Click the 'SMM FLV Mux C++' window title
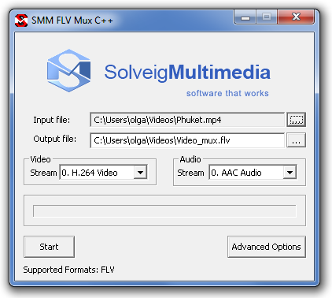Screen dimensions: 332x298 click(x=72, y=20)
